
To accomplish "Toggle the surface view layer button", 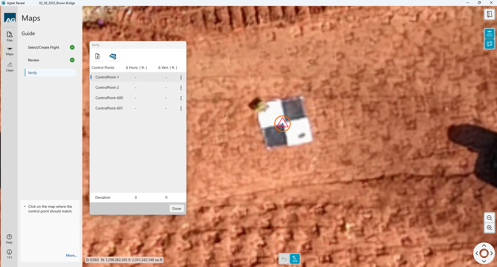I will coord(489,34).
